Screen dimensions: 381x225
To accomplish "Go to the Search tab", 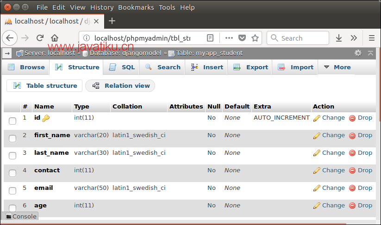I will [162, 67].
